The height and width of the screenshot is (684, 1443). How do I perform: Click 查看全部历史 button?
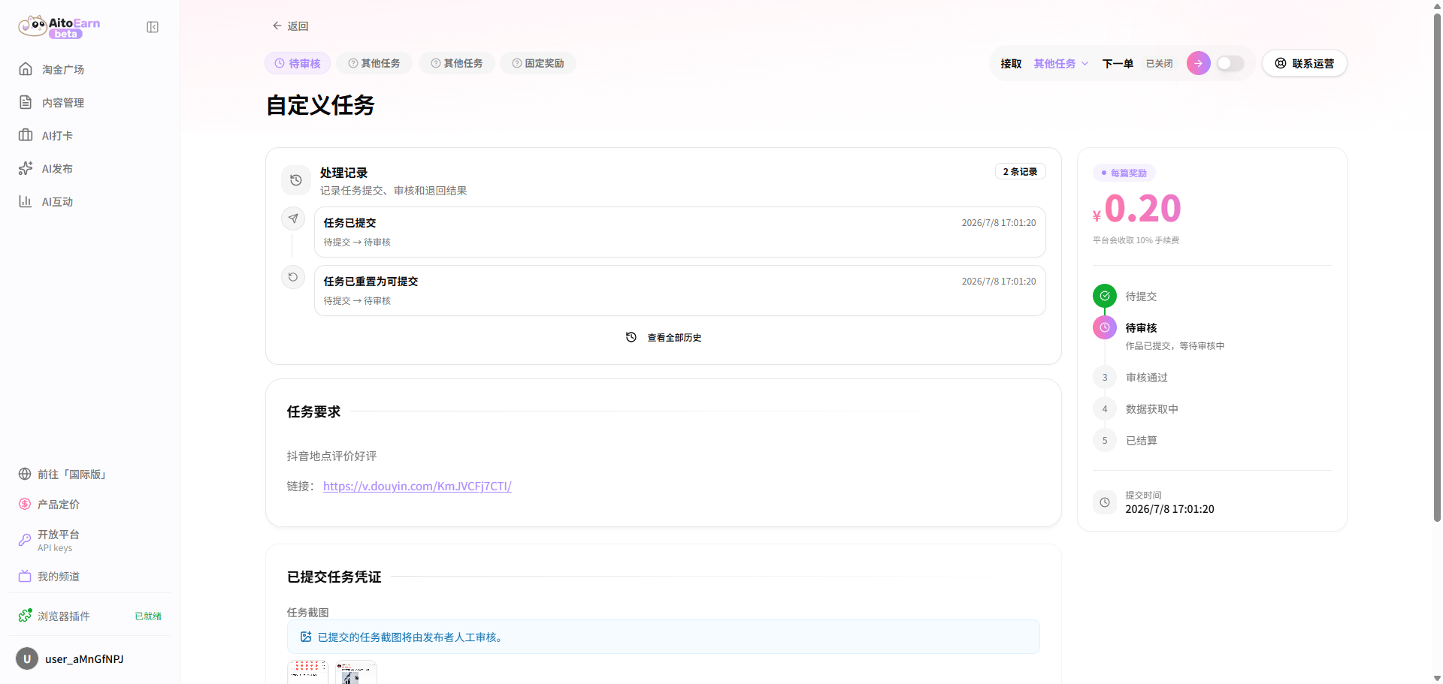664,337
